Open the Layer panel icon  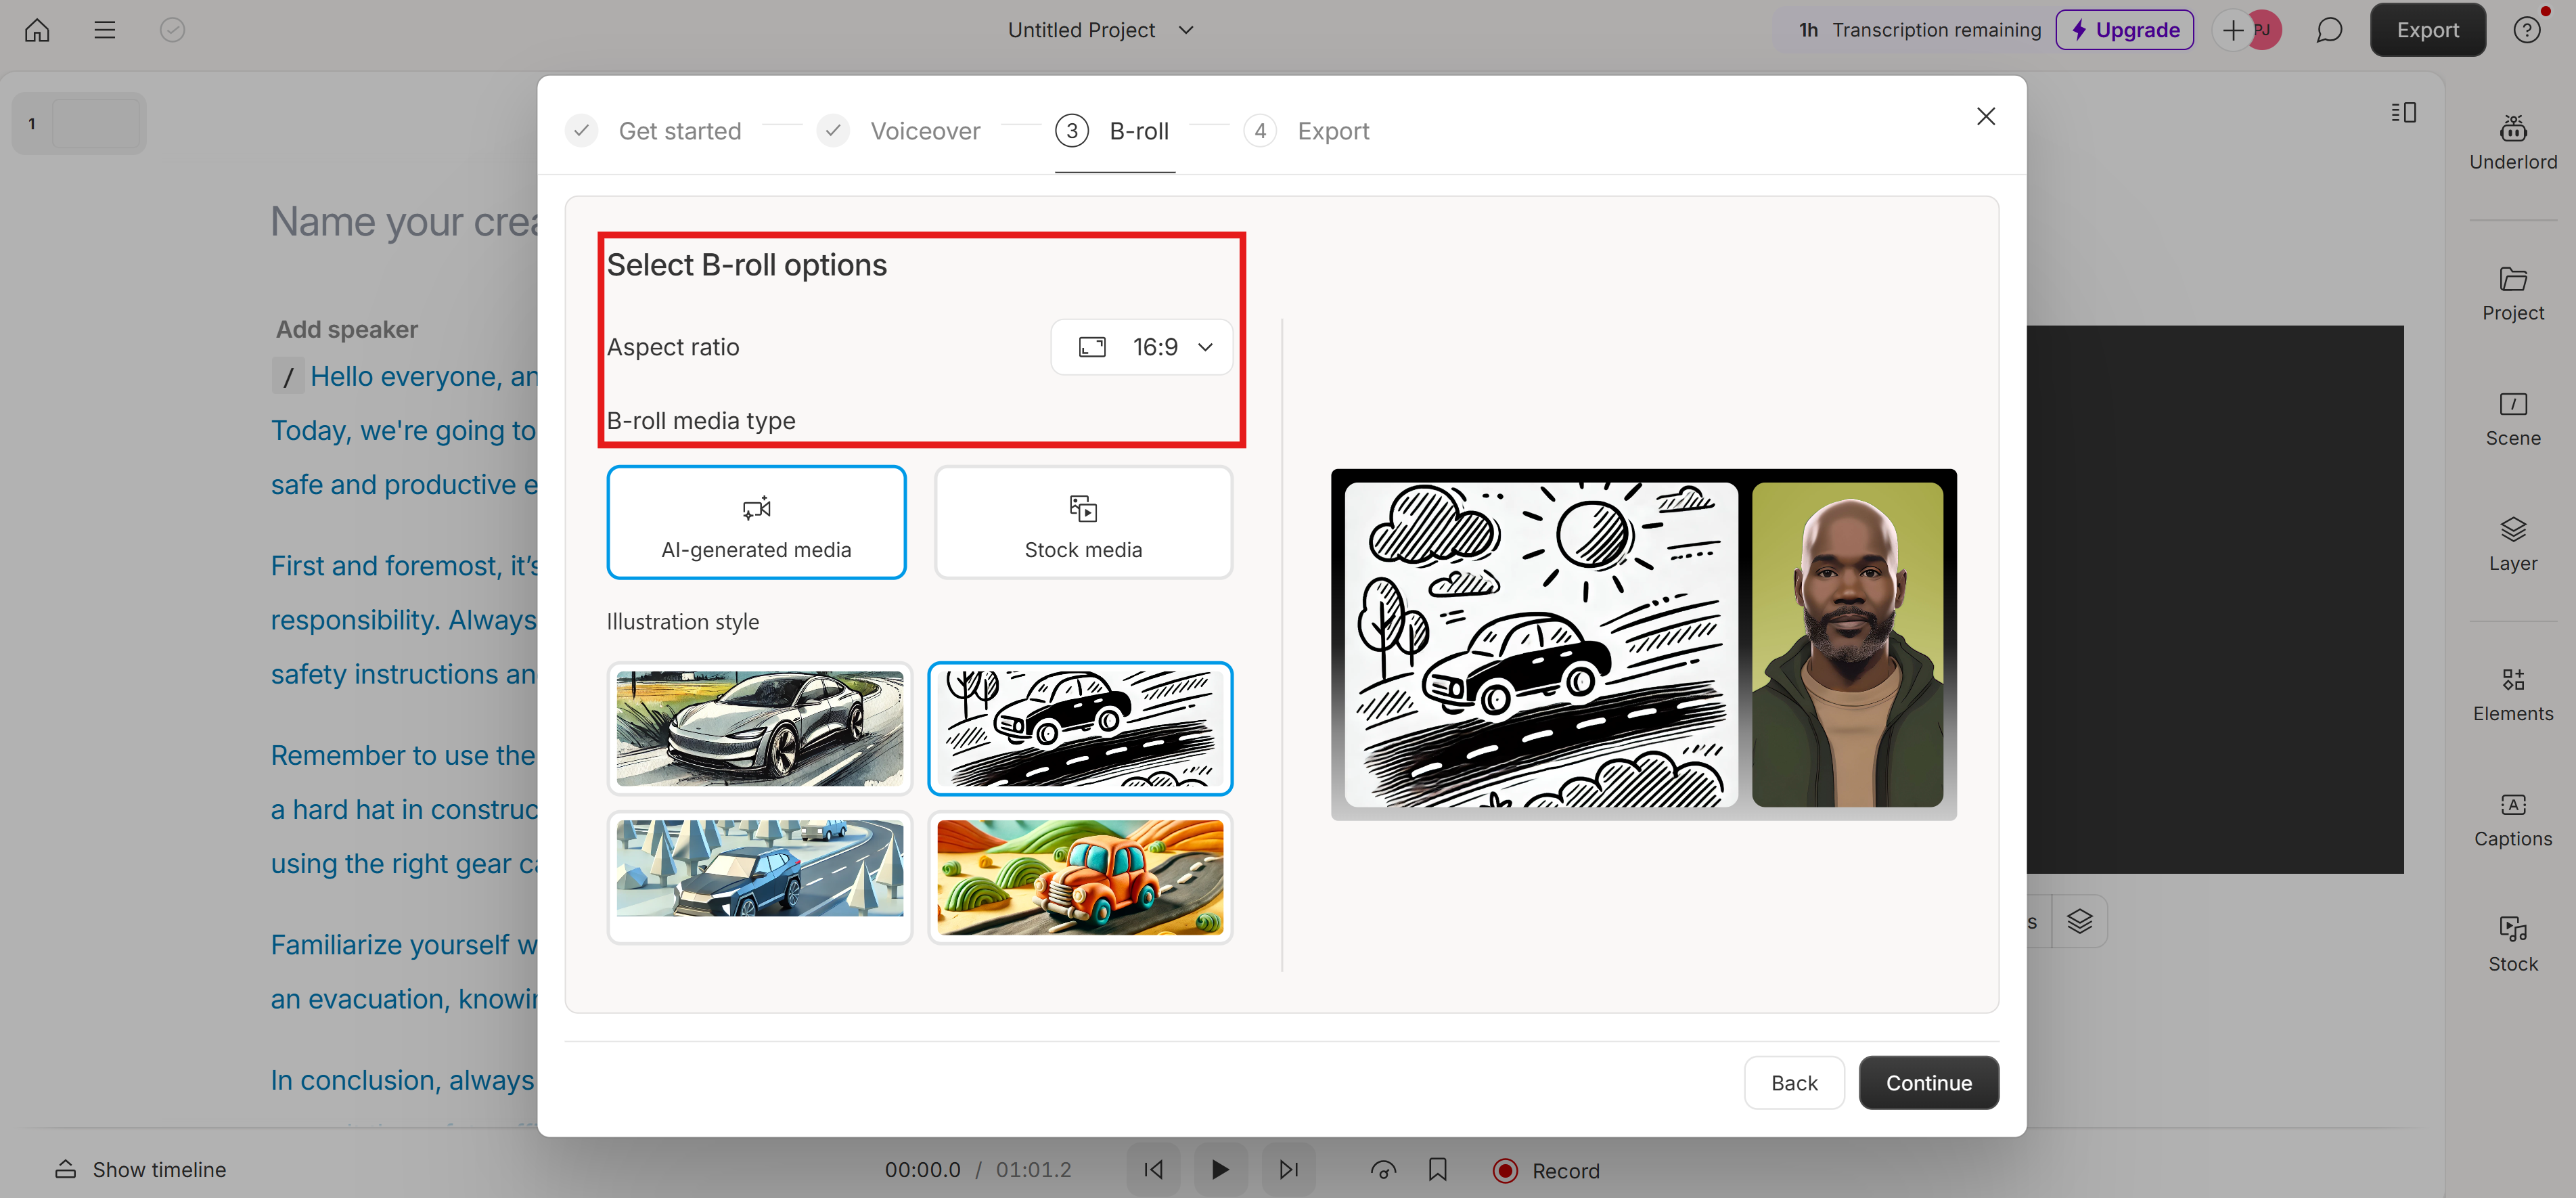tap(2511, 544)
